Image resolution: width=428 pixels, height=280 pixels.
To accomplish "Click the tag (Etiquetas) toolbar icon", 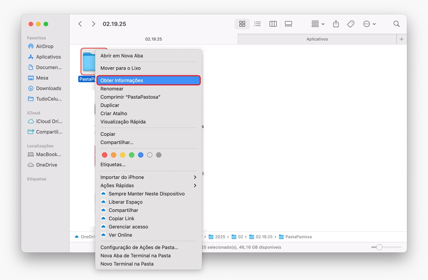I will pyautogui.click(x=351, y=24).
